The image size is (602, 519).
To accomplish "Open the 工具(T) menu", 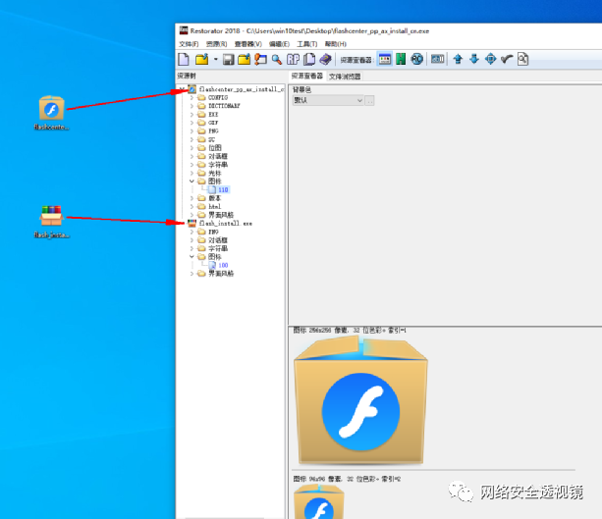I will [306, 44].
